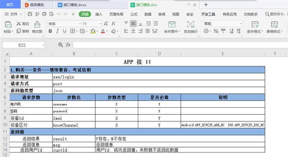This screenshot has height=157, width=288.
Task: Toggle underline formatting
Action: (x=64, y=31)
